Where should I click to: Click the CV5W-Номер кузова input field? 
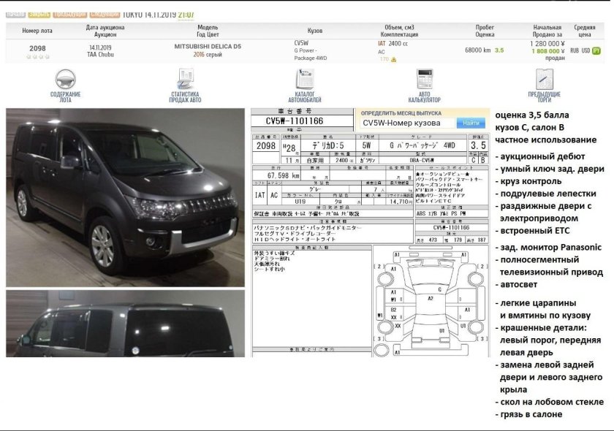tap(406, 123)
